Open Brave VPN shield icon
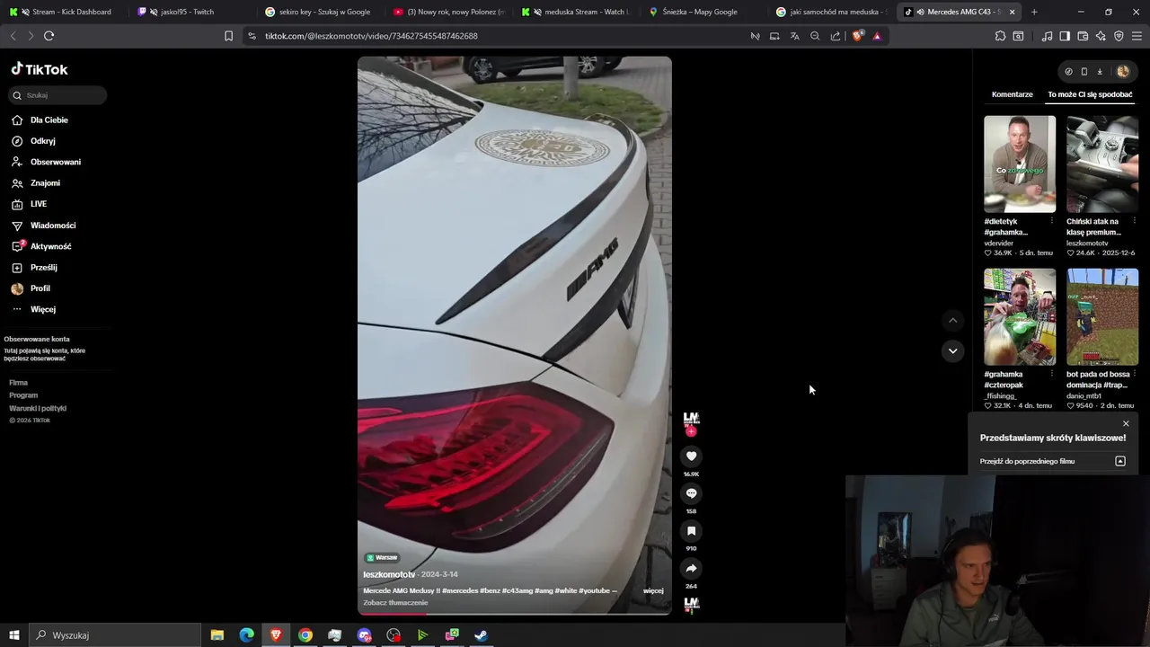The width and height of the screenshot is (1150, 647). point(1119,36)
